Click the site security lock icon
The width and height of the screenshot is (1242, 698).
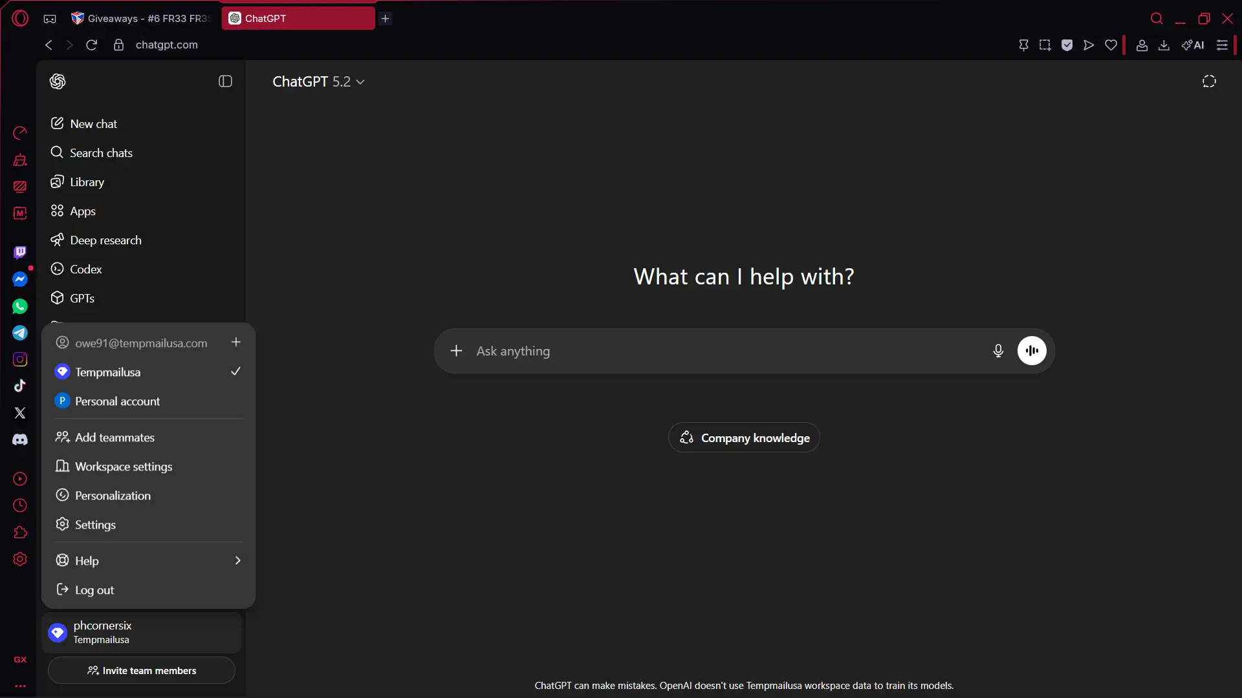(x=118, y=45)
